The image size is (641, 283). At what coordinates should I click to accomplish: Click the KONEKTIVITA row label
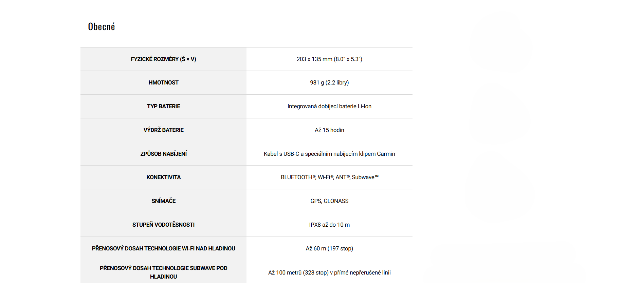point(163,177)
